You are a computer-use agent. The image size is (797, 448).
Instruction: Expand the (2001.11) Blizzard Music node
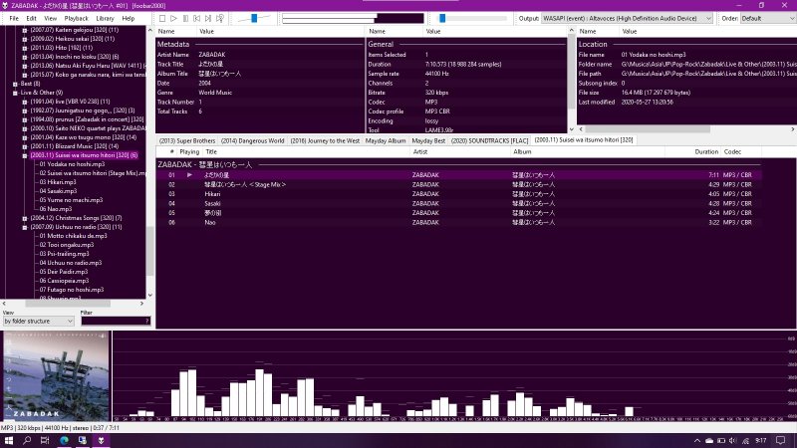24,146
